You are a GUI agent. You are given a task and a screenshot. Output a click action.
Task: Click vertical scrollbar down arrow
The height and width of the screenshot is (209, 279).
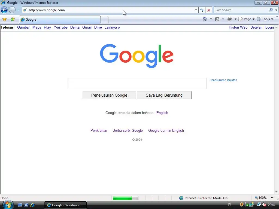(x=276, y=192)
